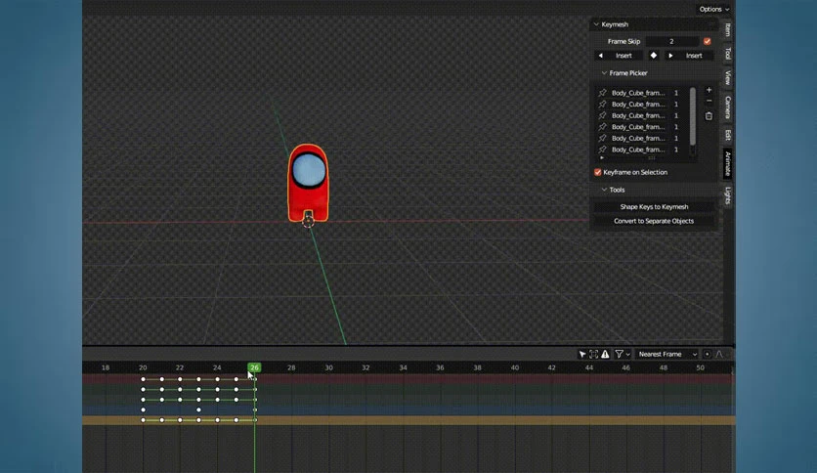The height and width of the screenshot is (473, 817).
Task: Click Shape Keys to Keymesh
Action: (654, 207)
